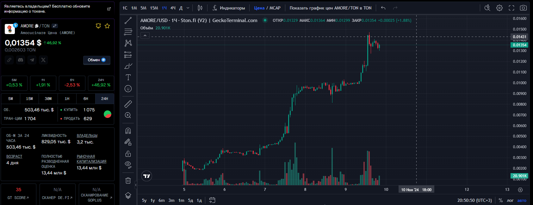Screen dimensions: 533x205
Task: Switch chart to Цена price view
Action: click(x=259, y=8)
